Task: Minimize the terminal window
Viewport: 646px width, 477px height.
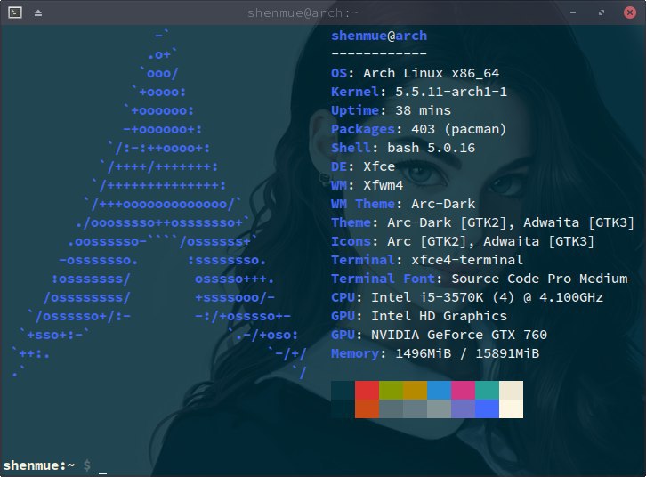Action: tap(573, 12)
